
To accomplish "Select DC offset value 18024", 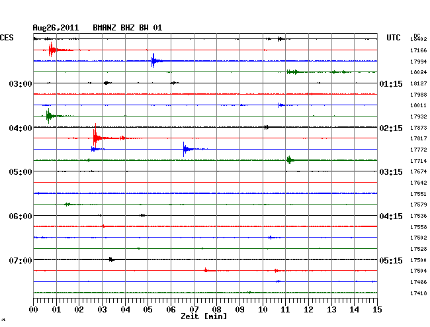I will pyautogui.click(x=419, y=72).
